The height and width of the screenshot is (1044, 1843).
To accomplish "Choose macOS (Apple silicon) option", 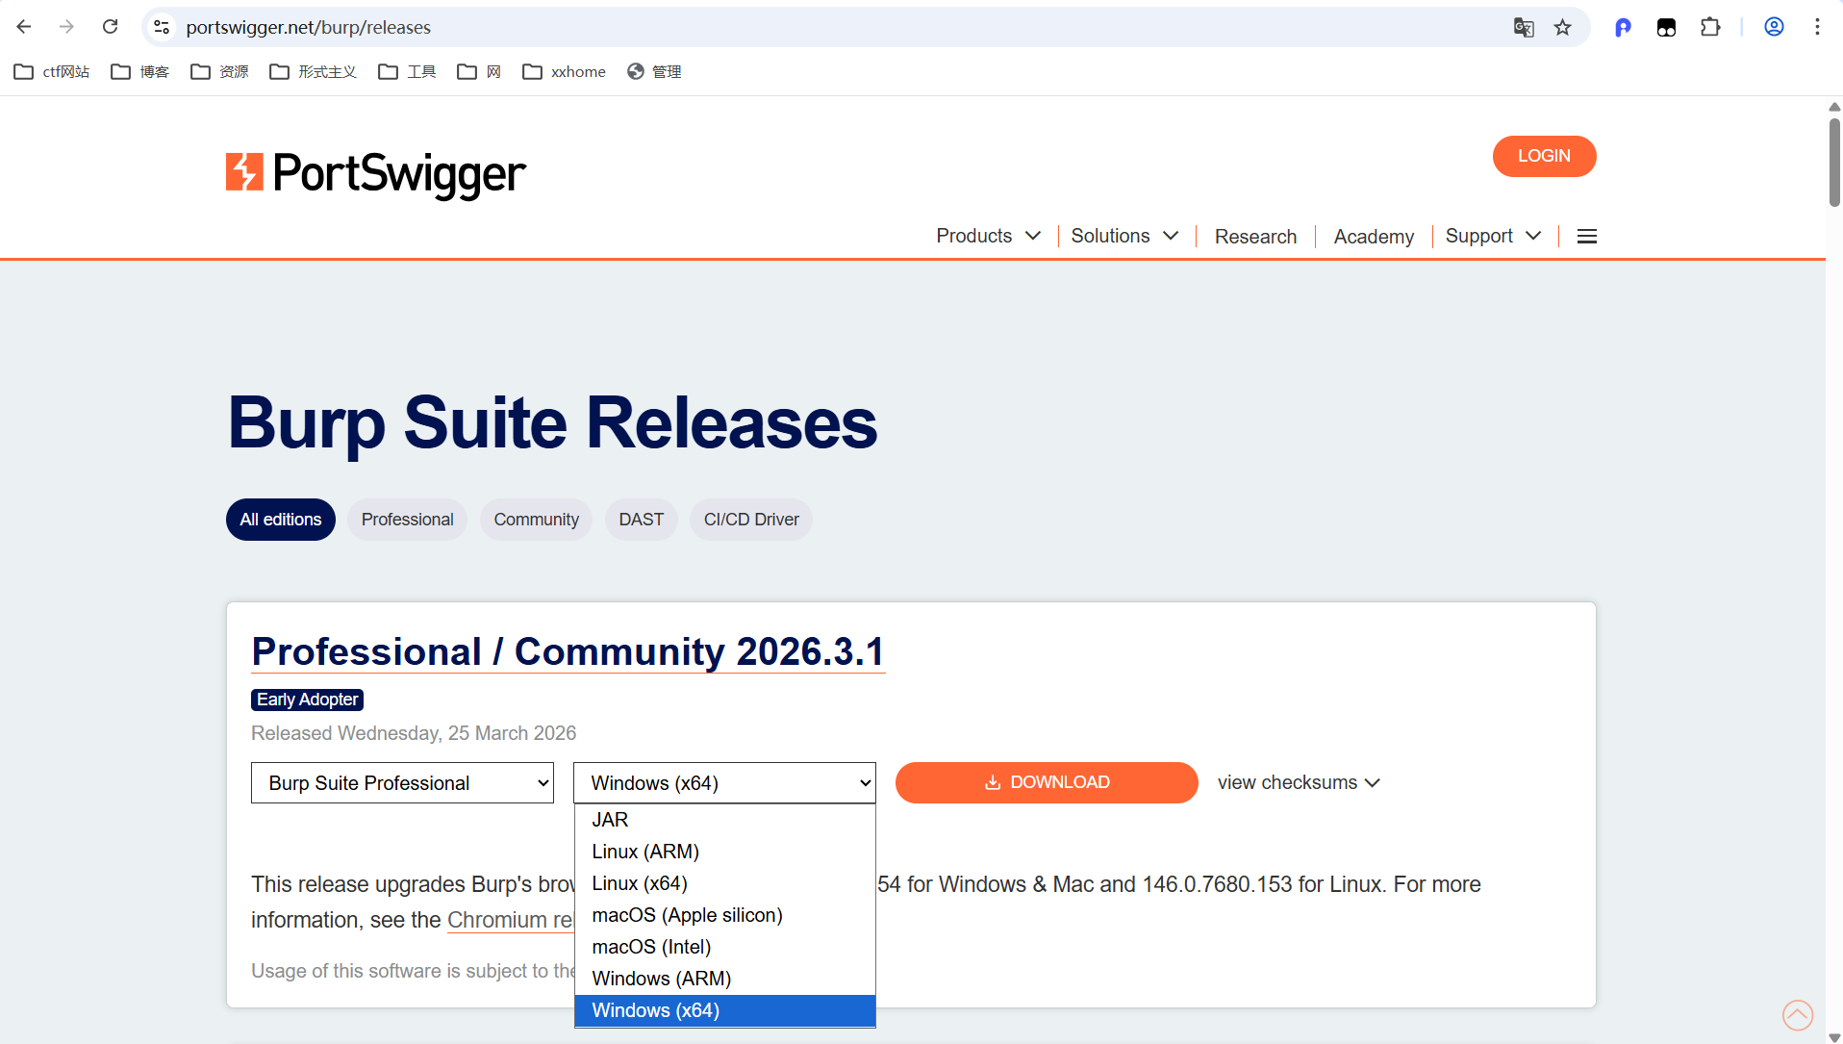I will [x=725, y=915].
